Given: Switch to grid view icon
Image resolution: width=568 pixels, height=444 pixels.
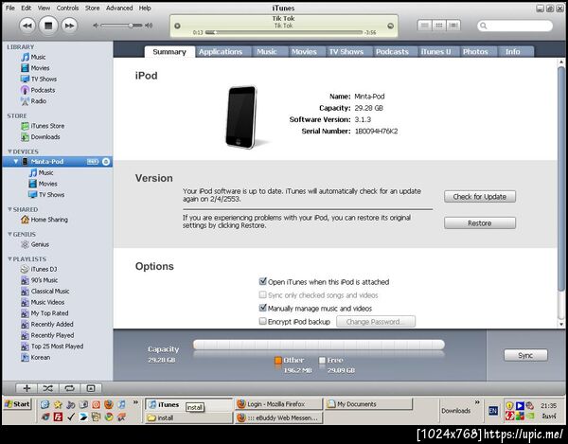Looking at the screenshot, I should [439, 26].
